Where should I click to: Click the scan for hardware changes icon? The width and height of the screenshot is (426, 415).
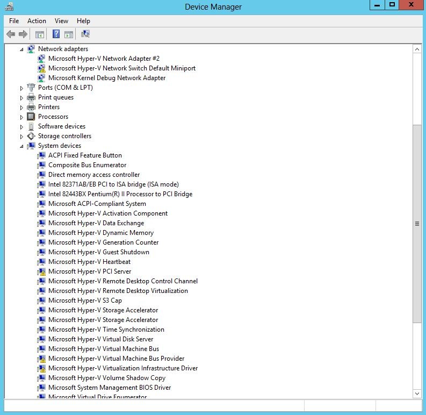[85, 34]
